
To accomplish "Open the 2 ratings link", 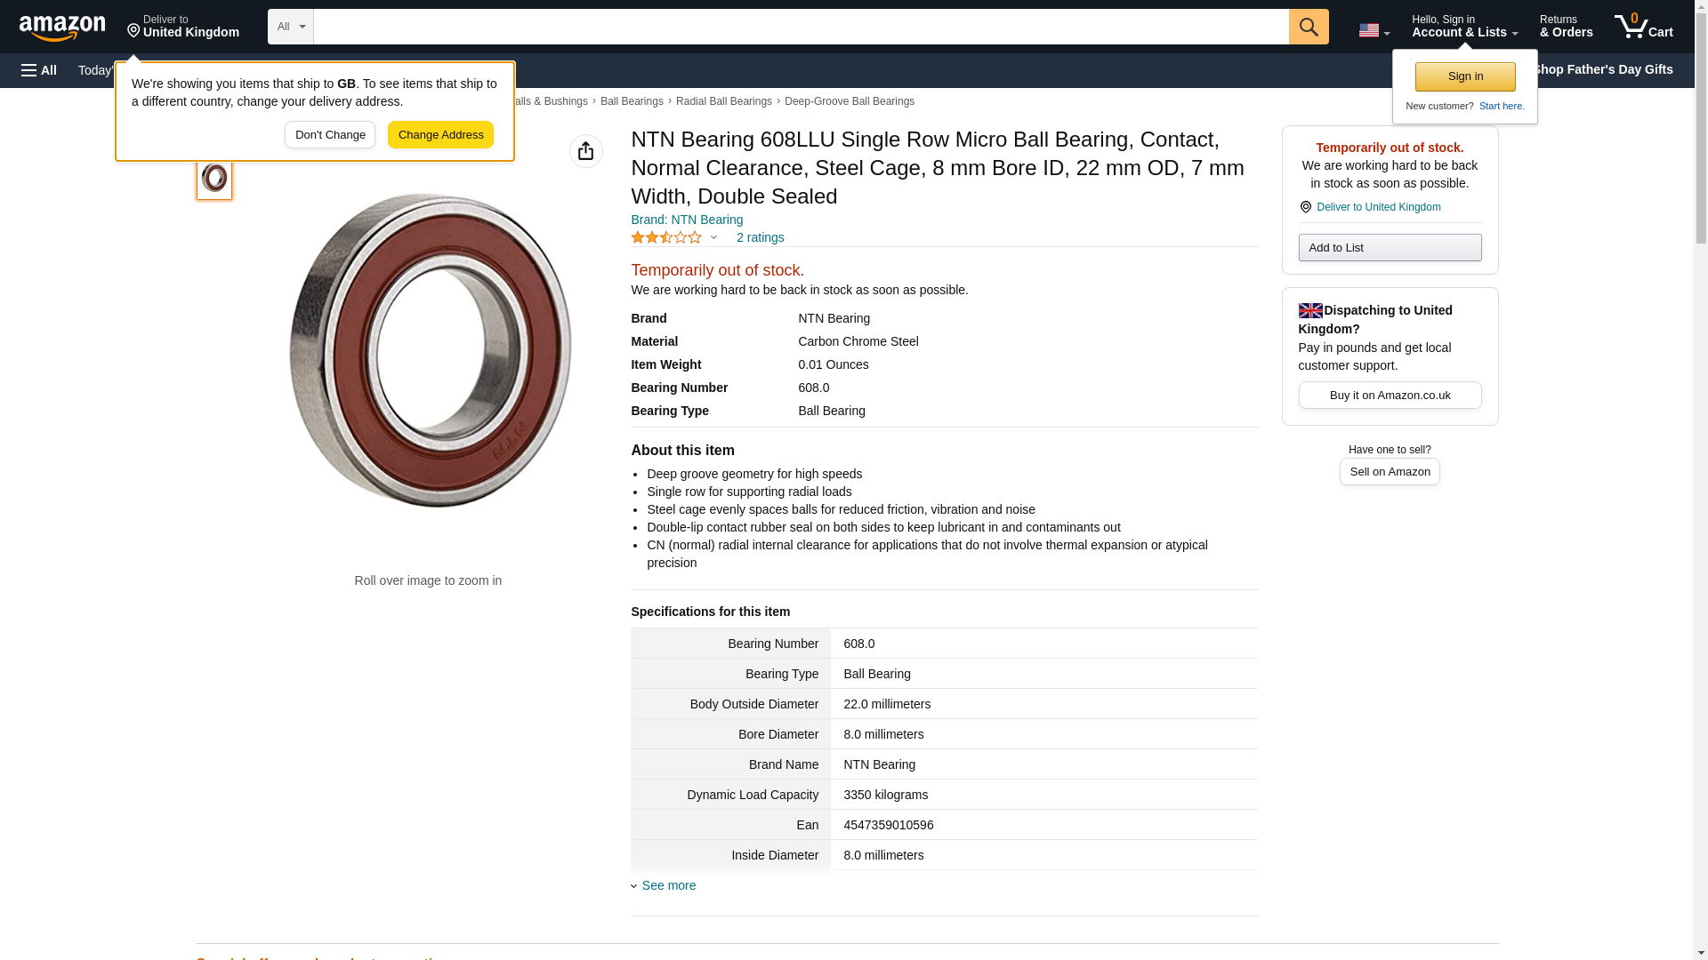I will pos(760,237).
